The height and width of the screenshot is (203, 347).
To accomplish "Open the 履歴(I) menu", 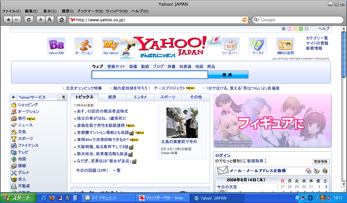I will pos(67,11).
